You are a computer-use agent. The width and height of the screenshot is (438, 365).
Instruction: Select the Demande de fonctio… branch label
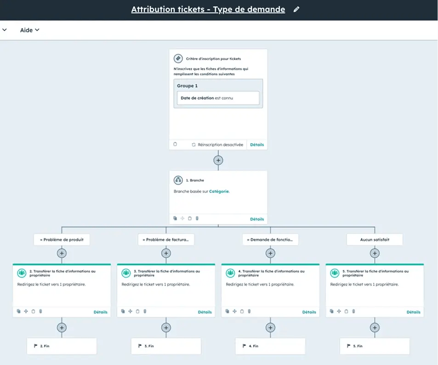point(270,239)
